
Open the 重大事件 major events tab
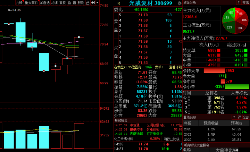point(32,2)
